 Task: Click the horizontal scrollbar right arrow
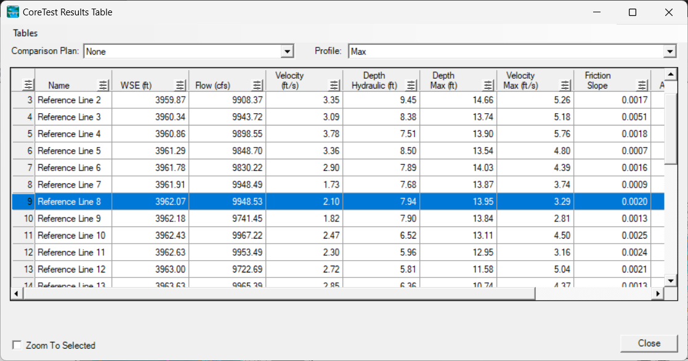[658, 294]
